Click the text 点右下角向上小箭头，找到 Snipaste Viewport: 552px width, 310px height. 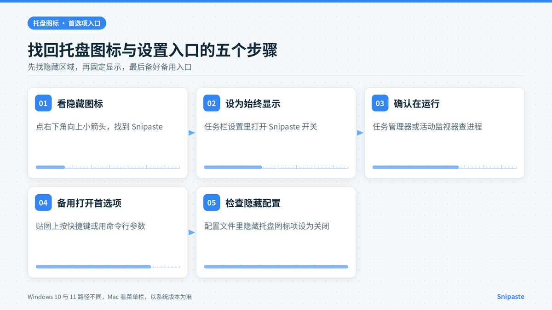point(99,127)
